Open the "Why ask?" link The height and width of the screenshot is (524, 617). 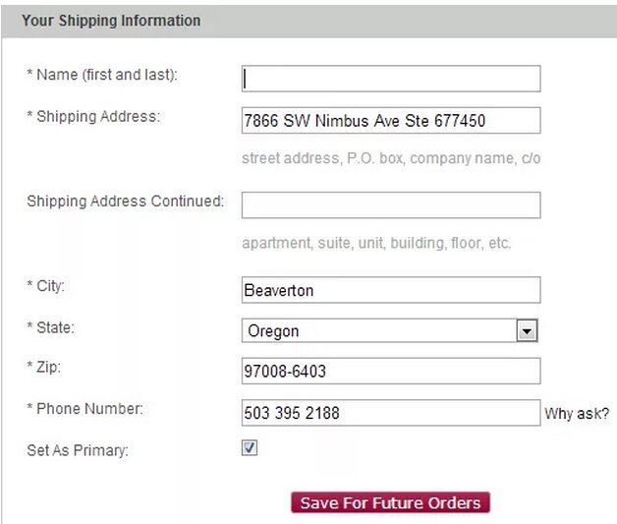point(577,414)
